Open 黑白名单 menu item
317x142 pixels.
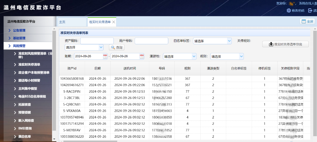(28, 136)
